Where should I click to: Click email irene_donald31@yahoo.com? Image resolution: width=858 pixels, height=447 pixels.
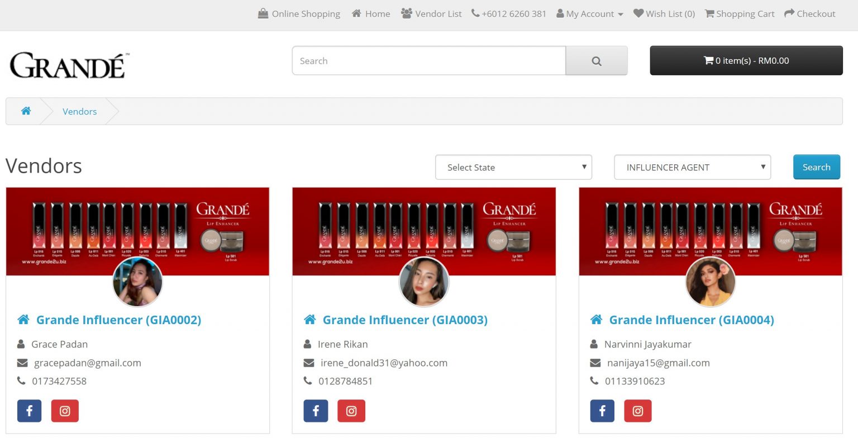point(384,363)
